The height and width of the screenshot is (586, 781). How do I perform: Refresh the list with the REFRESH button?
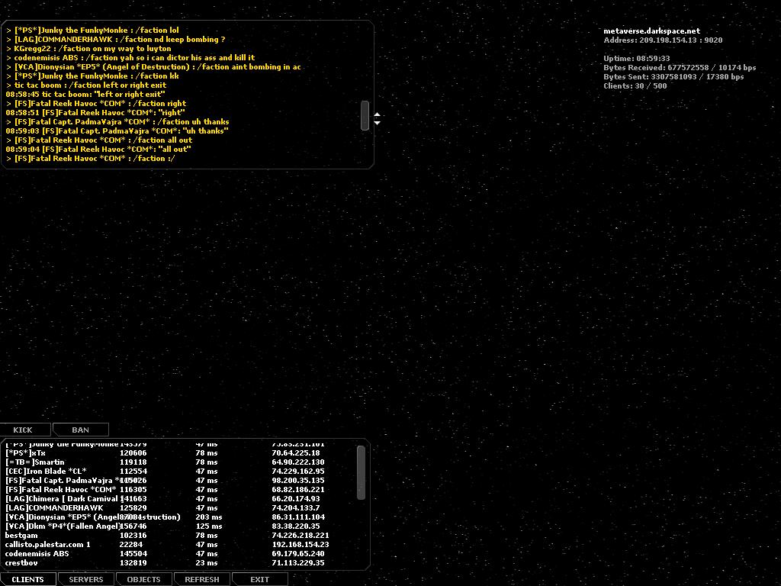202,579
